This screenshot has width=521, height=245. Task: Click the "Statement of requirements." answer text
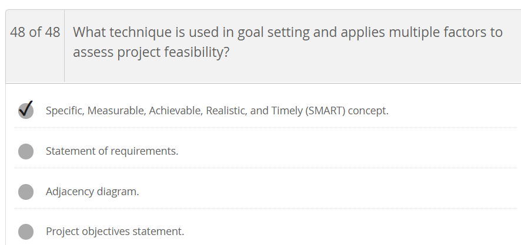(112, 151)
